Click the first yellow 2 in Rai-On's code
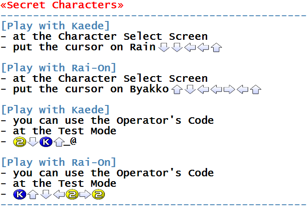This screenshot has width=308, height=210. [72, 194]
